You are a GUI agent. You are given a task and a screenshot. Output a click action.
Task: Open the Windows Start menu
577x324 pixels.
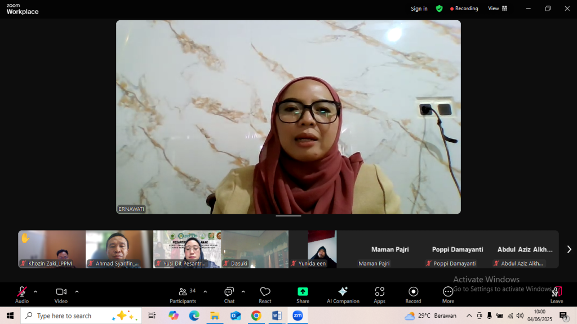coord(10,316)
